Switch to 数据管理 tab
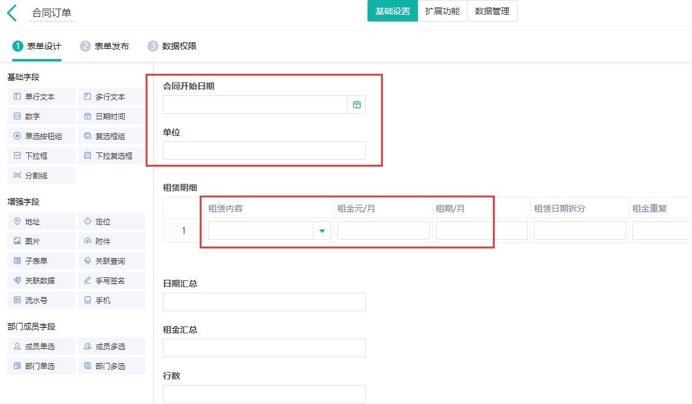The width and height of the screenshot is (692, 404). pos(492,11)
